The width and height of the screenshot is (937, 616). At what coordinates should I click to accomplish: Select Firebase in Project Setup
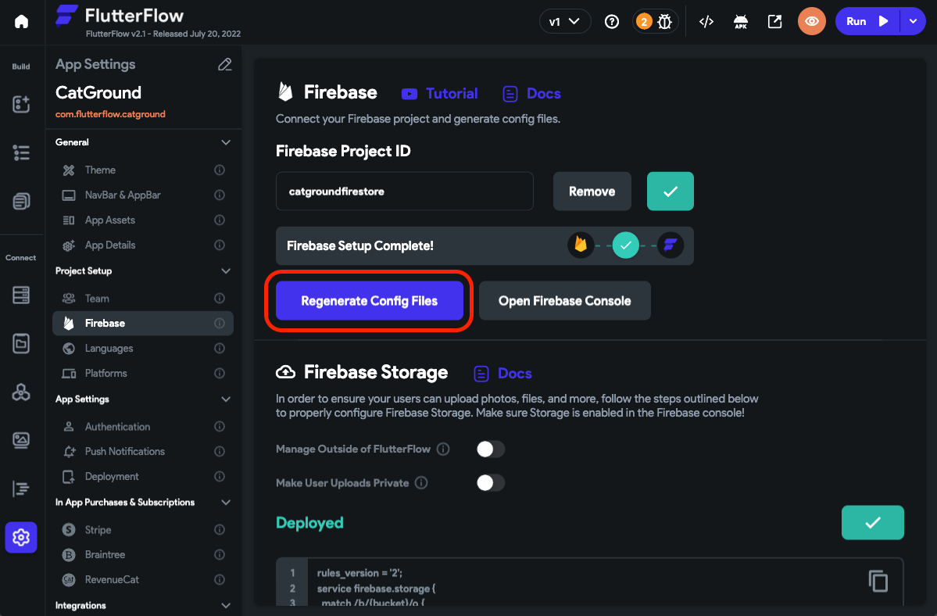tap(143, 323)
